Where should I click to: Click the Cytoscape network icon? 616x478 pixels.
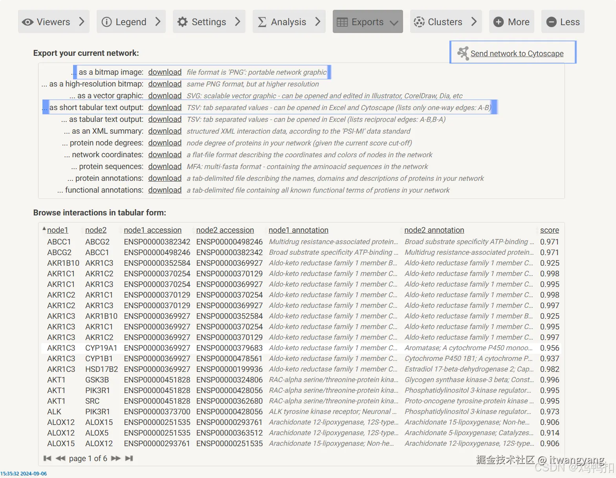[x=463, y=53]
